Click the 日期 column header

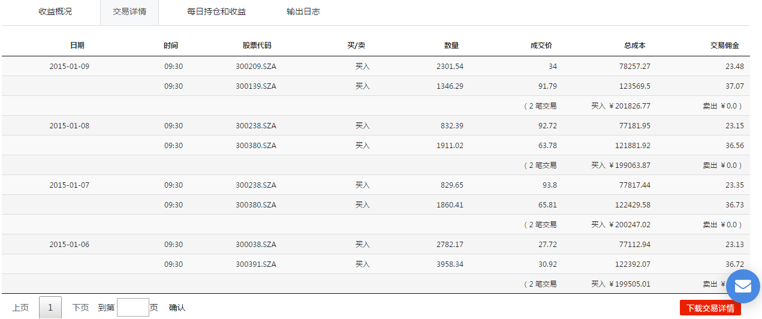point(77,46)
